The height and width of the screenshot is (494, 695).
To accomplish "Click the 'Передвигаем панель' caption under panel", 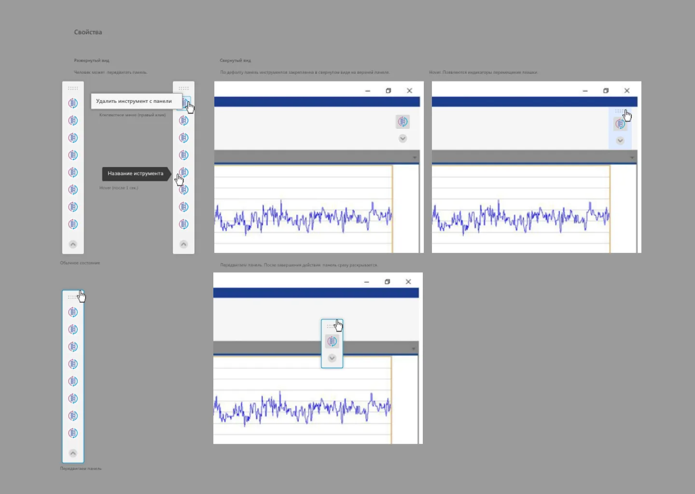I will tap(81, 468).
